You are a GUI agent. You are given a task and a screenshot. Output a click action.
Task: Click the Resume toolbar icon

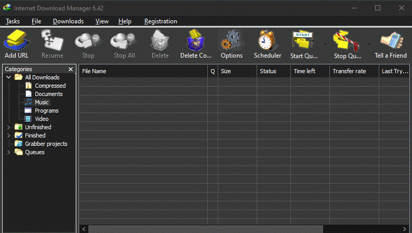[x=52, y=40]
